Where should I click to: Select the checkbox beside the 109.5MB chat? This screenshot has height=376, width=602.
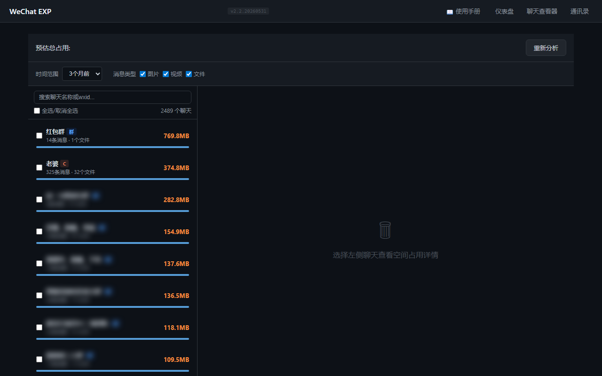click(40, 360)
